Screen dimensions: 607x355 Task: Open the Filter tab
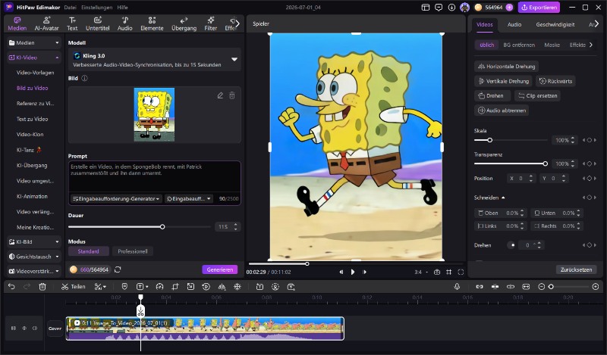[x=211, y=24]
